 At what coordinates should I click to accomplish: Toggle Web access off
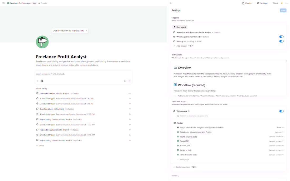coord(281,111)
